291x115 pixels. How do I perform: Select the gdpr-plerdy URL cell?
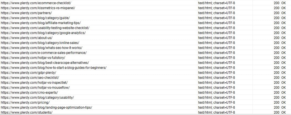click(x=99, y=73)
